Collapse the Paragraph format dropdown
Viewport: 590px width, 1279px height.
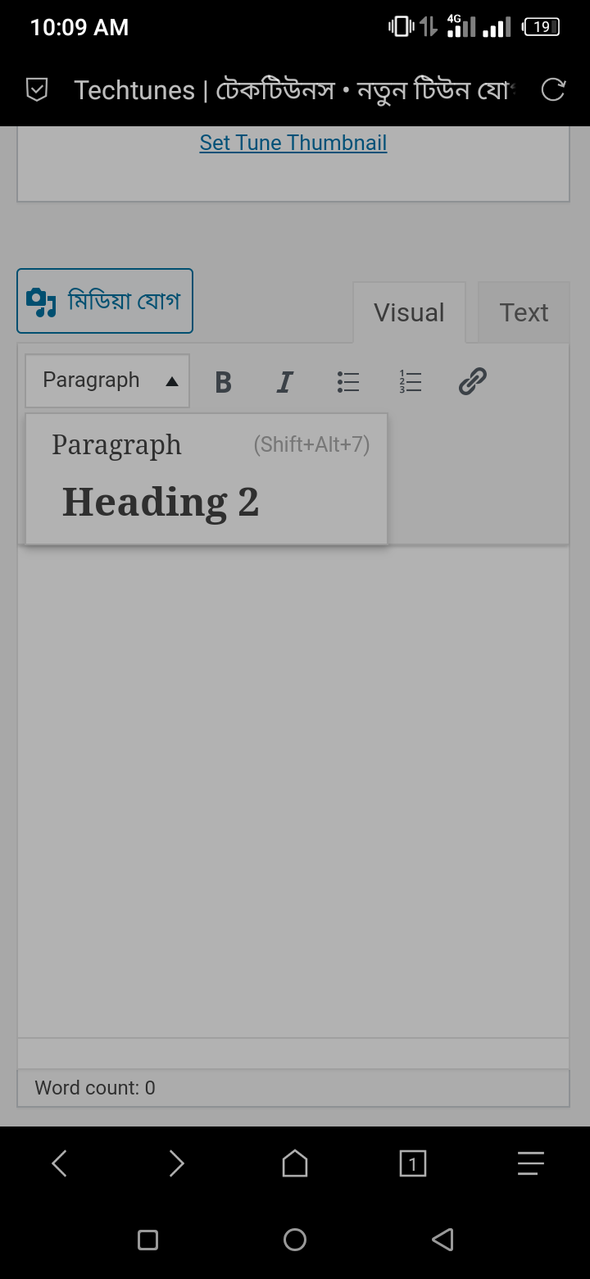(107, 380)
